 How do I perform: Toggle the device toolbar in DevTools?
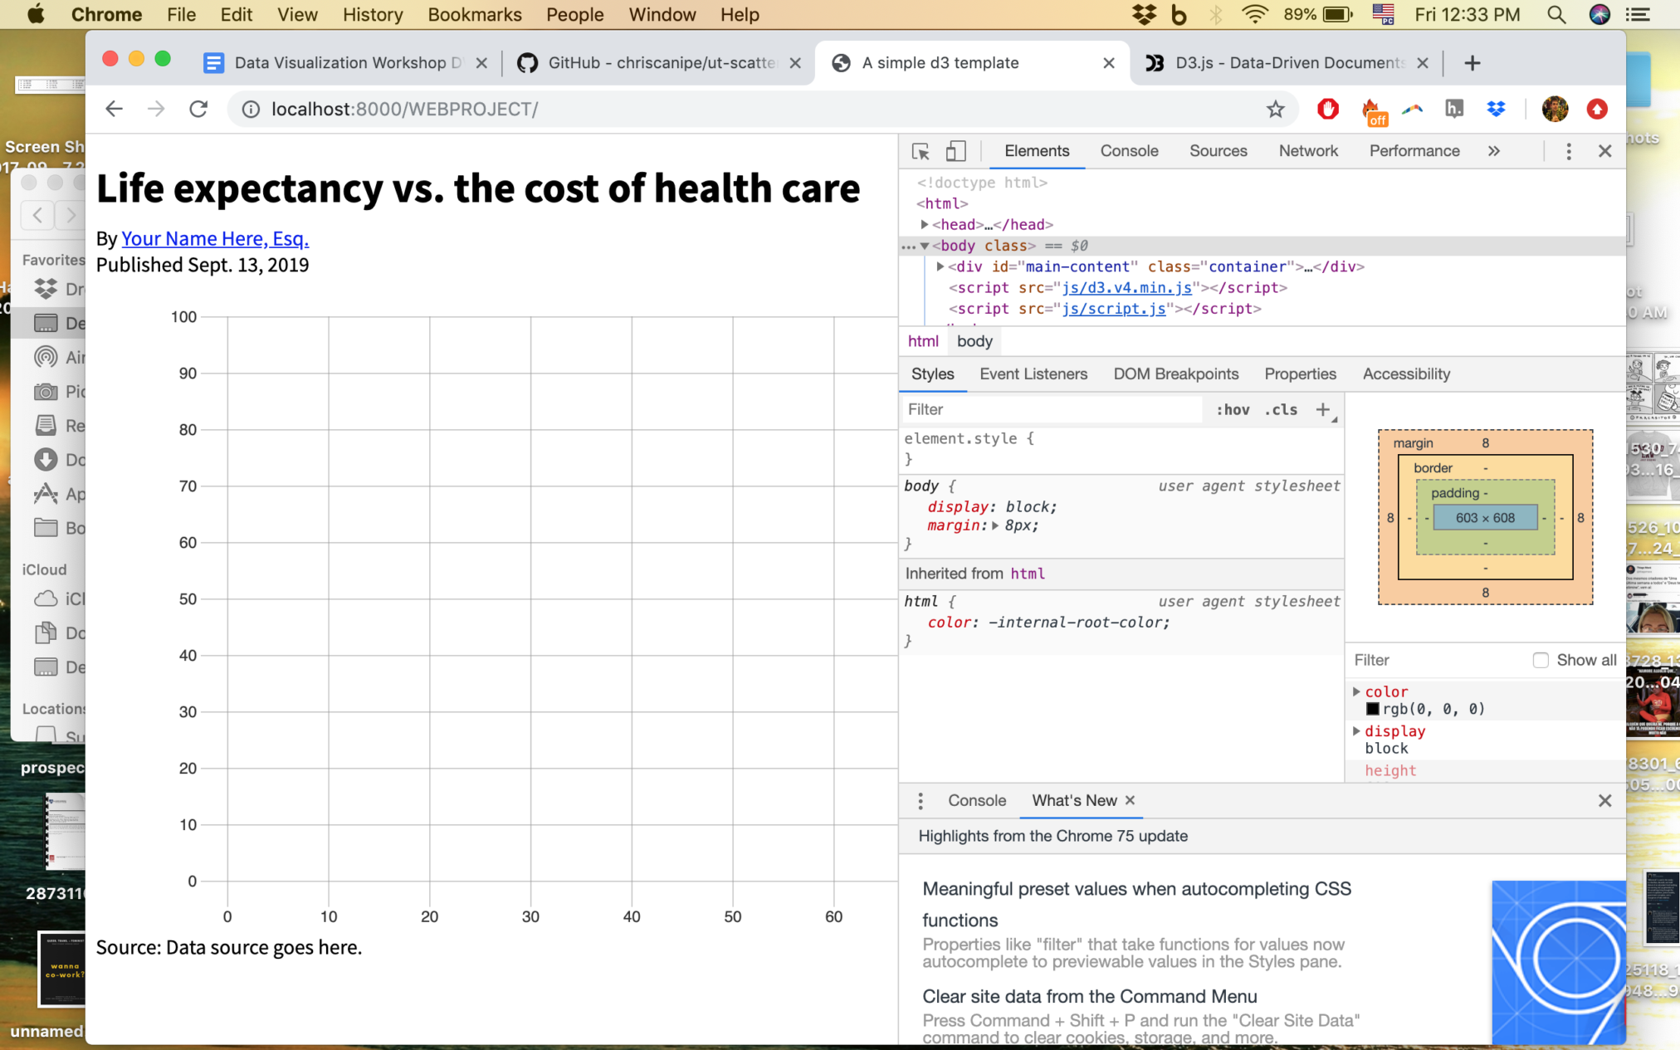coord(955,151)
